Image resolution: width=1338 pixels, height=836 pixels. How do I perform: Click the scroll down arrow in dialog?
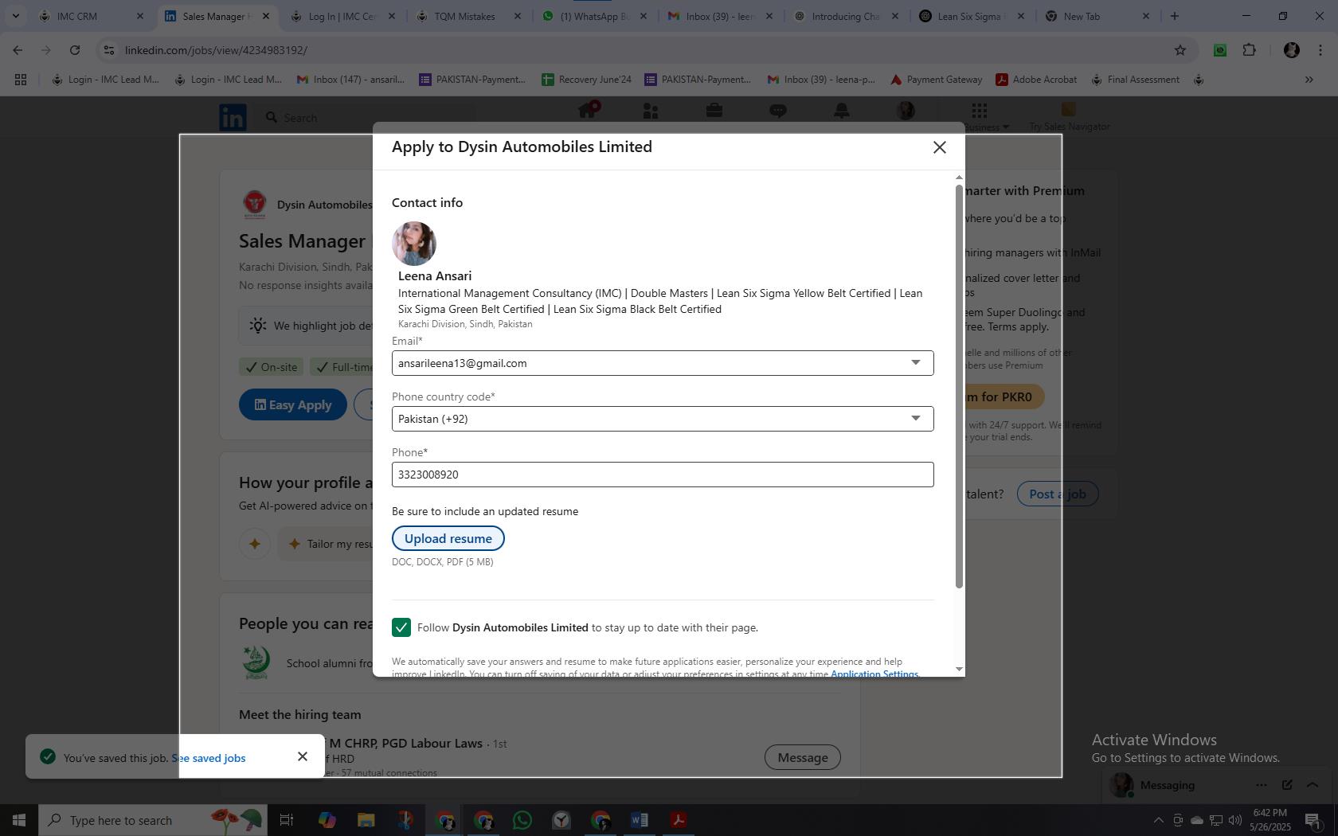pos(959,670)
